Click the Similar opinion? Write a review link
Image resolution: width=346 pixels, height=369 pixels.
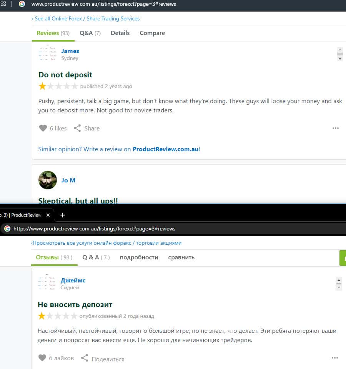tap(119, 149)
